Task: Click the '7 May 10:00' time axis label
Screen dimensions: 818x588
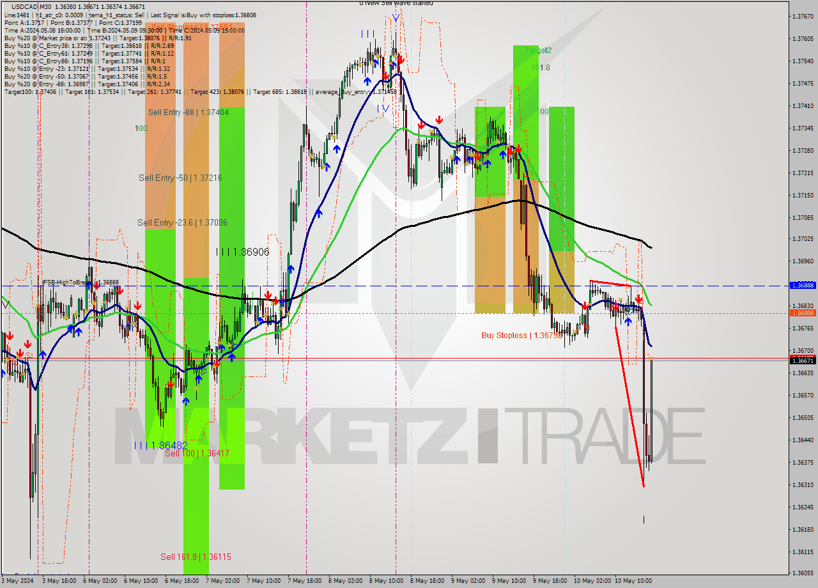Action: pos(263,581)
